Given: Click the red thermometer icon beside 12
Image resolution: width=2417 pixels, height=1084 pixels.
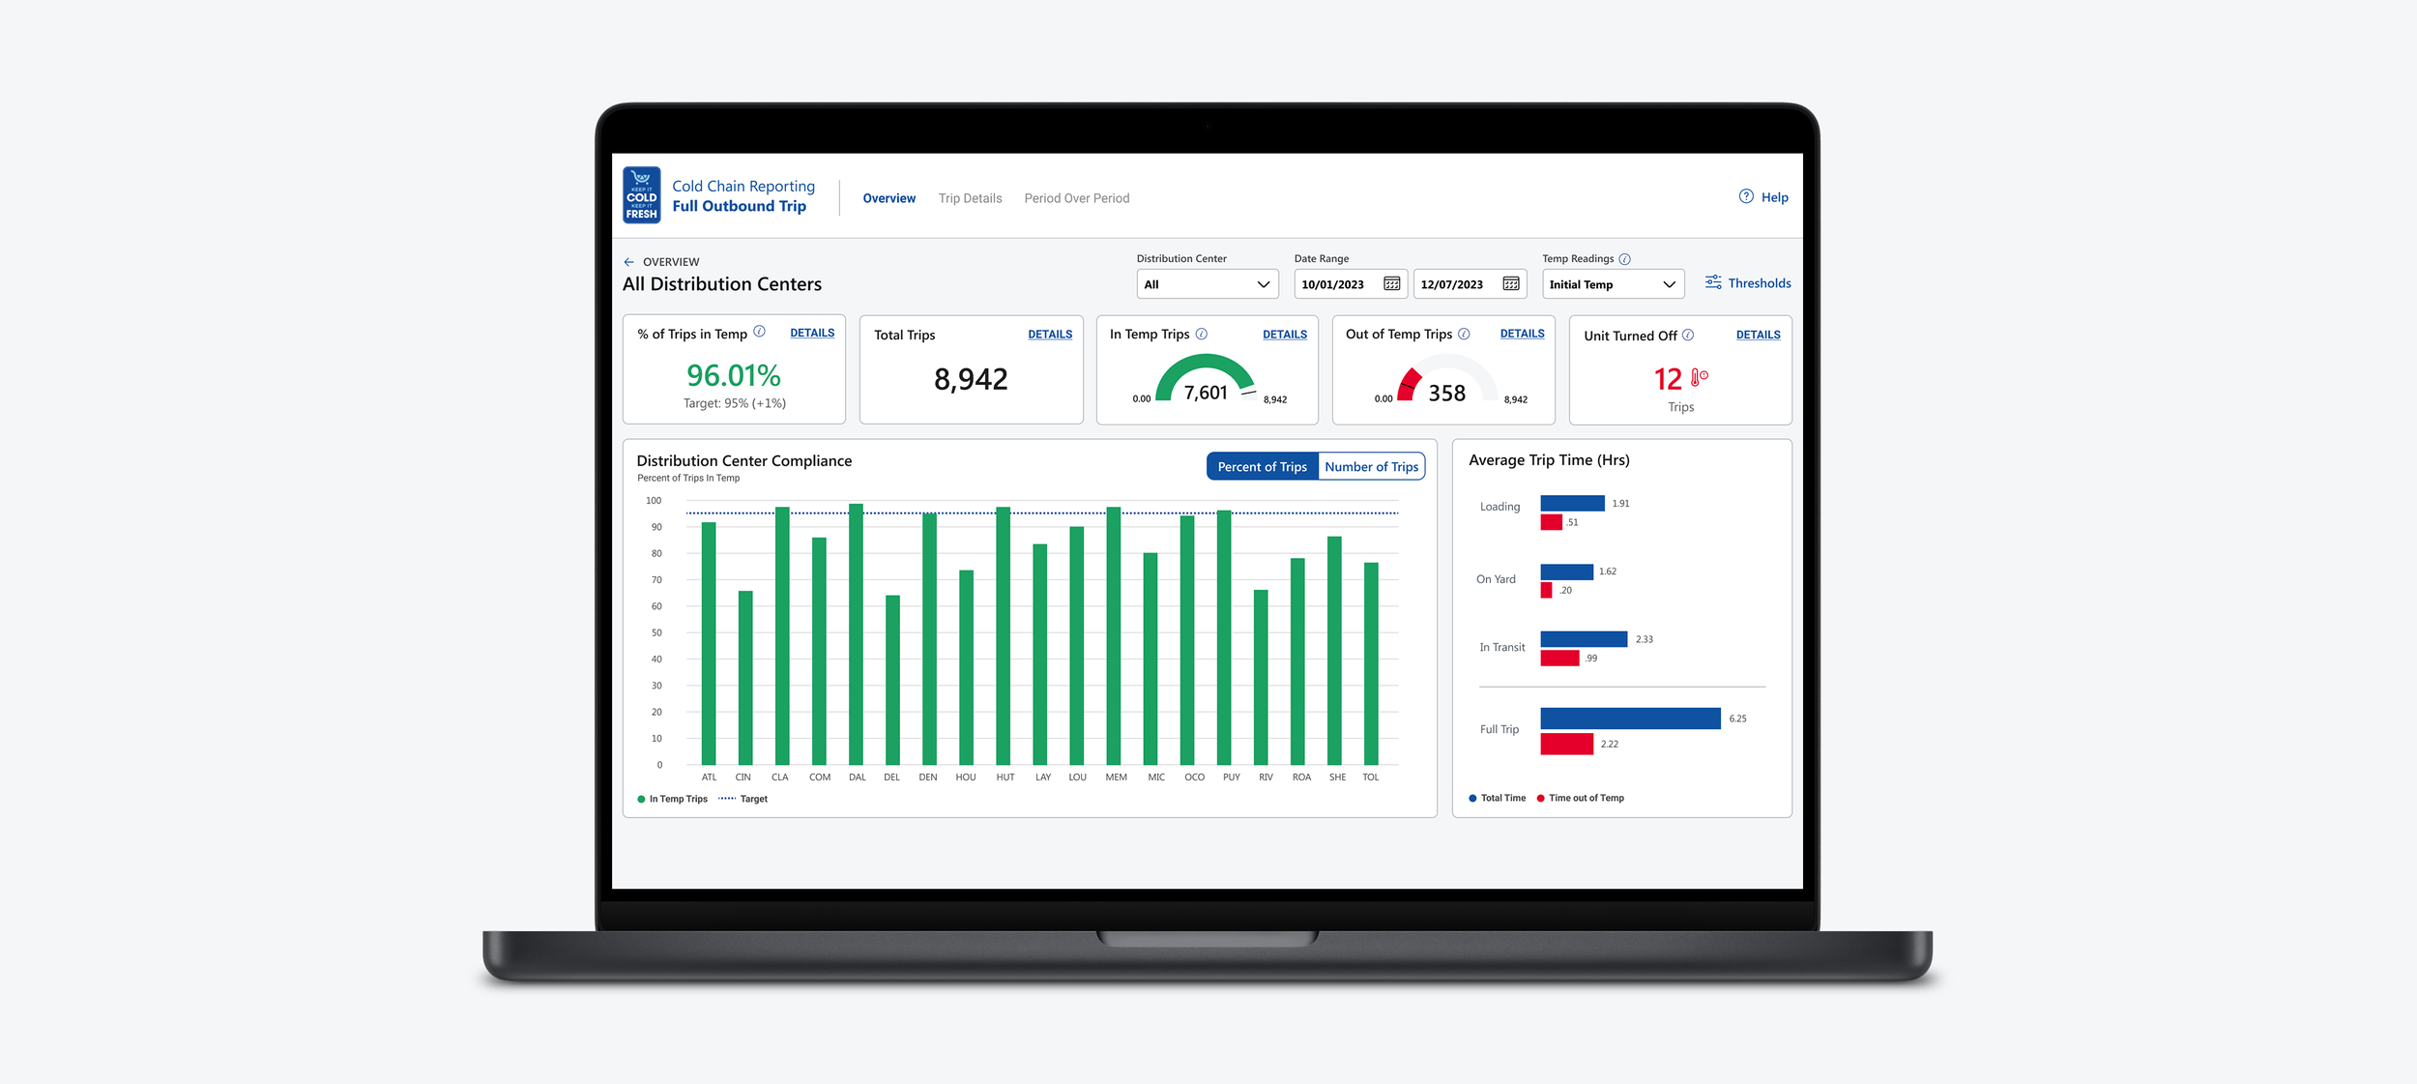Looking at the screenshot, I should [1699, 378].
